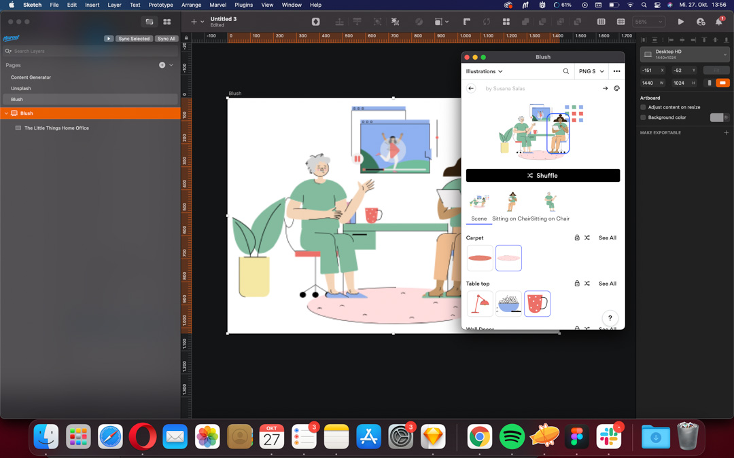Search illustrations in the Blush window
Image resolution: width=734 pixels, height=458 pixels.
click(x=565, y=71)
